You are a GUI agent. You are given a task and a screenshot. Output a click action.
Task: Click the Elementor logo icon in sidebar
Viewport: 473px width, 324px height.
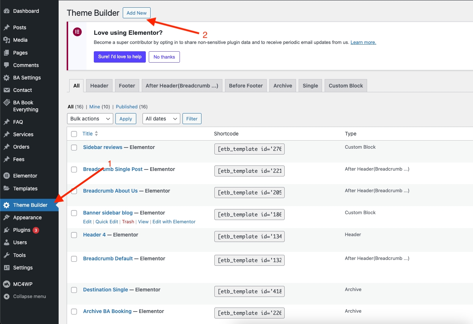pos(6,176)
